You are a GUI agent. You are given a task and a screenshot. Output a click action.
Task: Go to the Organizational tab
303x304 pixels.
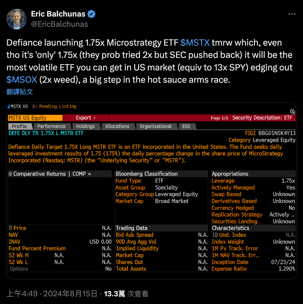pos(155,126)
